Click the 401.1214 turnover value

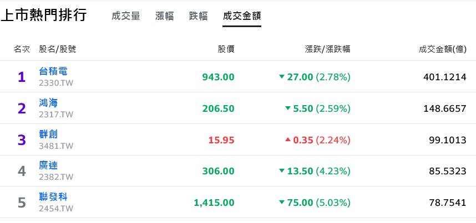[445, 77]
